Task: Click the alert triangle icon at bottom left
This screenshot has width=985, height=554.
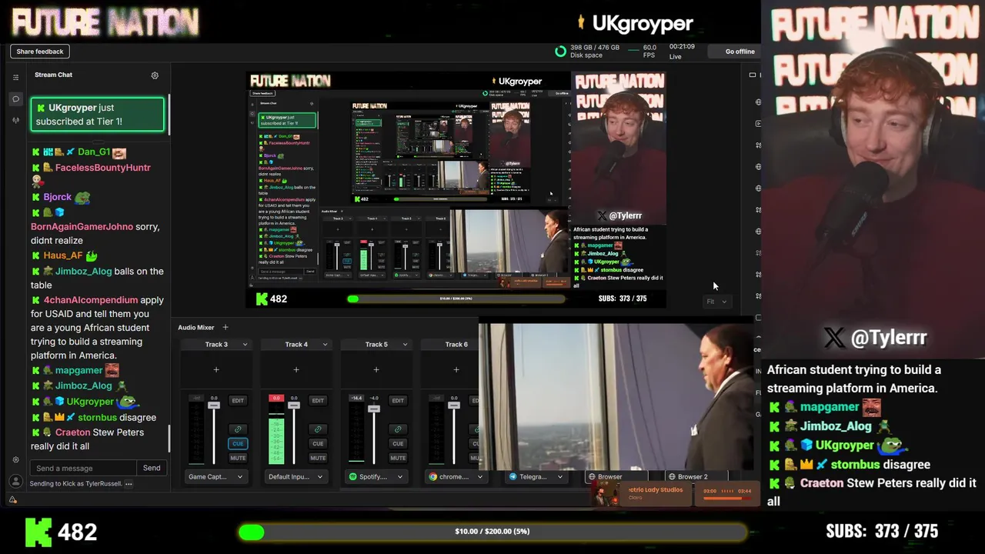Action: tap(13, 499)
